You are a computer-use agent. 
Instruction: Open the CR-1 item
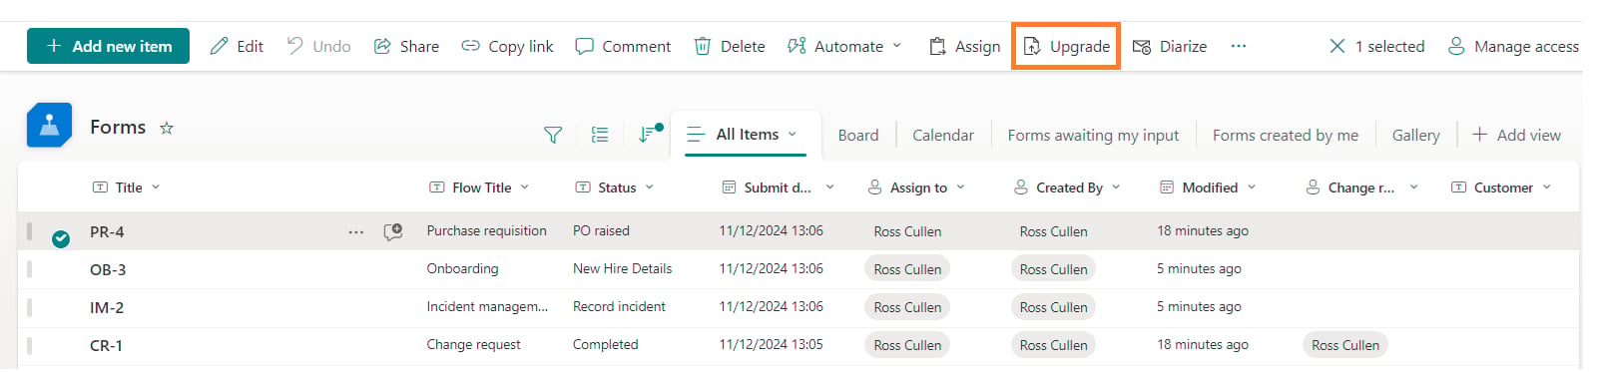106,346
